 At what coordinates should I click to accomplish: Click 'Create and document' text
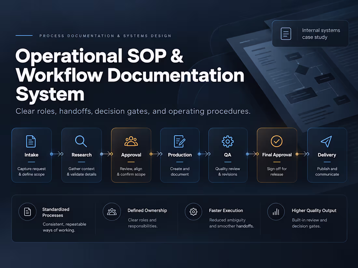pyautogui.click(x=180, y=172)
